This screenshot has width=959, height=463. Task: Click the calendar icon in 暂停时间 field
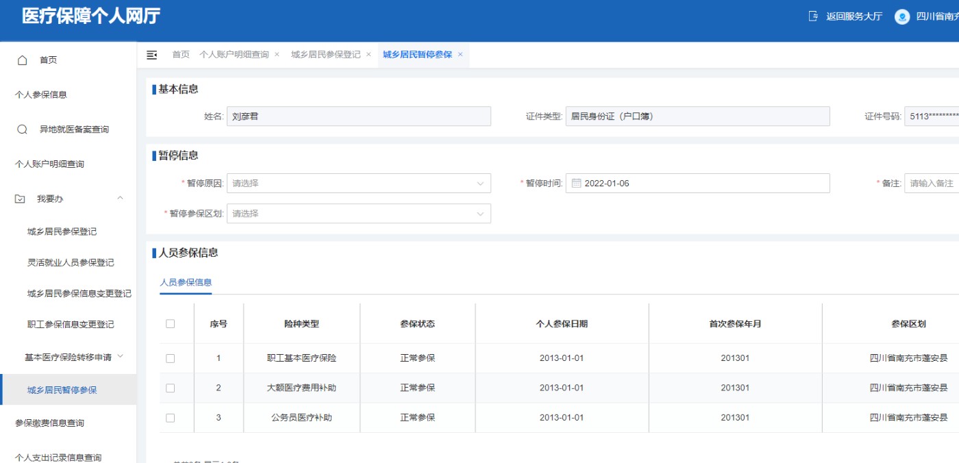coord(576,184)
